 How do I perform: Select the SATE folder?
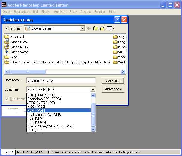click(119, 52)
